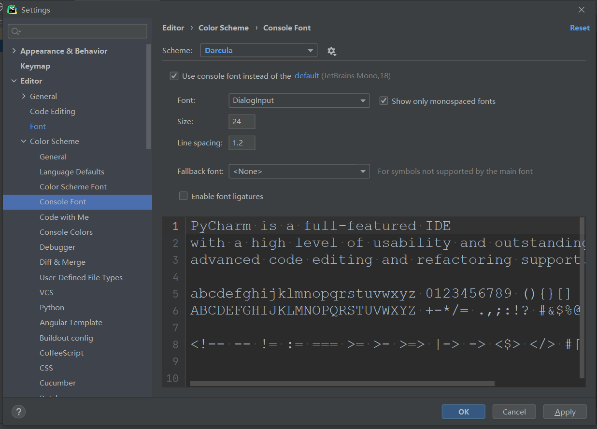Viewport: 597px width, 429px height.
Task: Toggle Show only monospaced fonts
Action: coord(384,101)
